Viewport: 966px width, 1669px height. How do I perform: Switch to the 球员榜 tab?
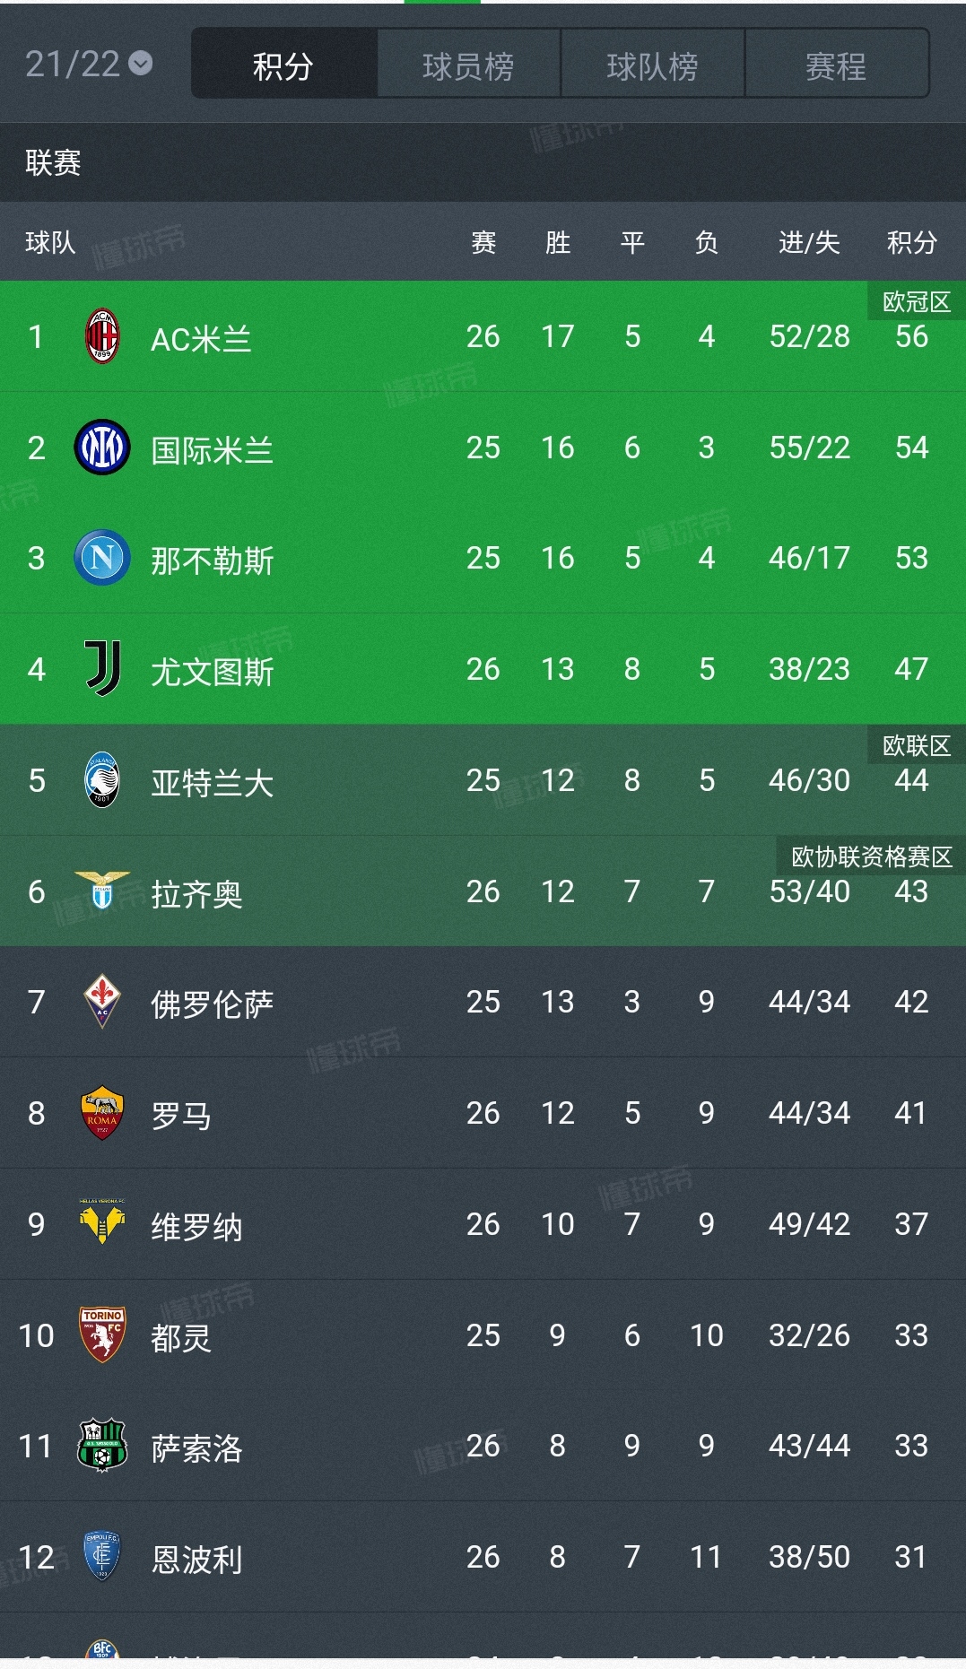[468, 65]
